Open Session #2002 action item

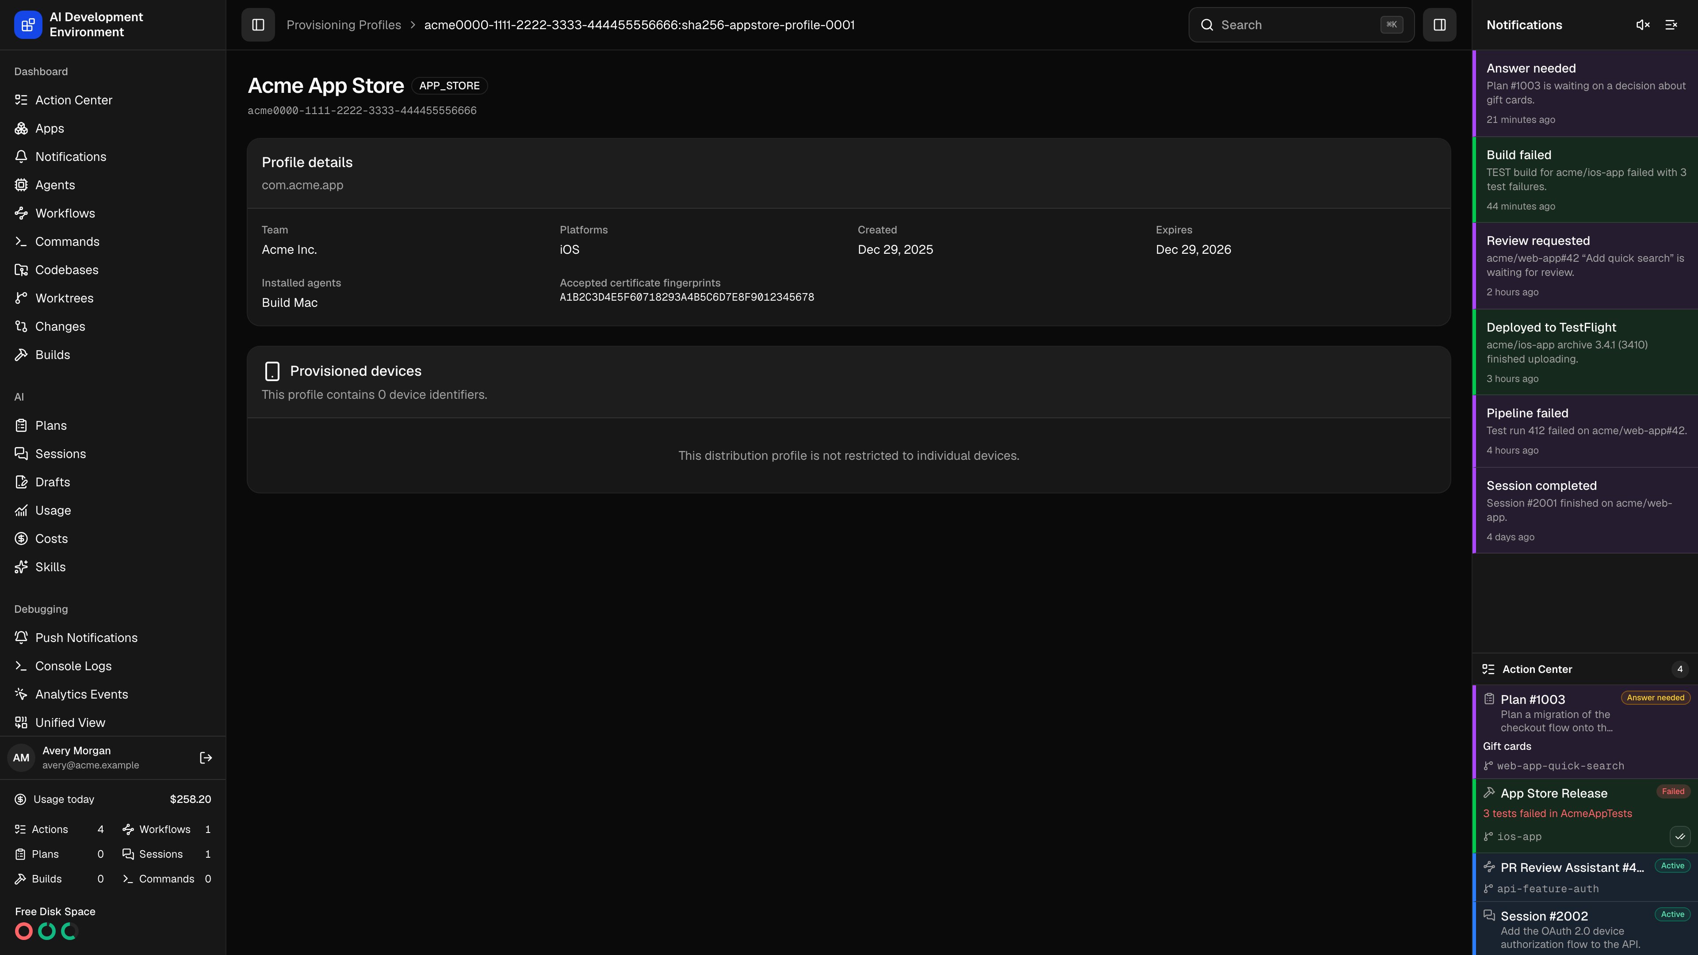pos(1585,928)
